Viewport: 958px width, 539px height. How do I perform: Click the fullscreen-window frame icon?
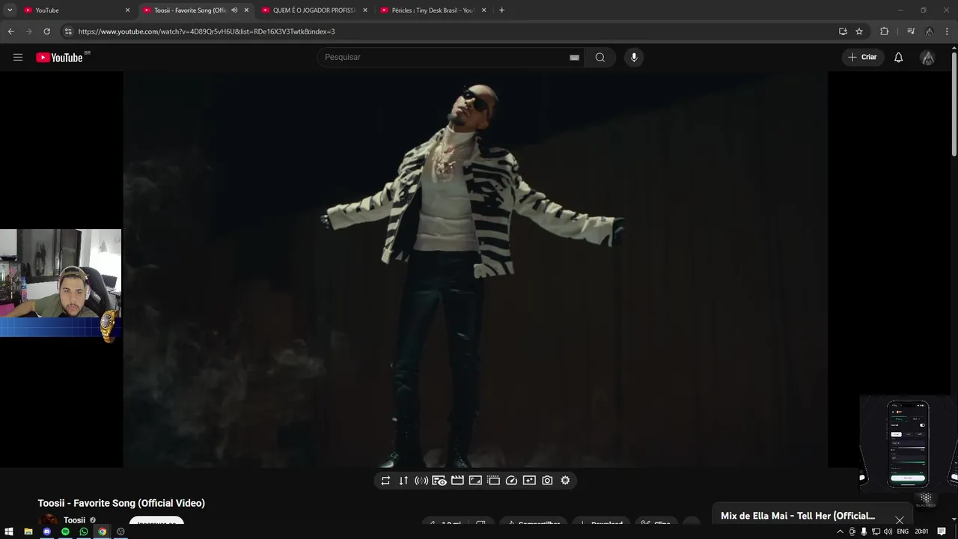(x=475, y=481)
